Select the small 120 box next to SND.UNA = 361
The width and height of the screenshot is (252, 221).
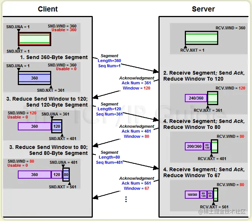[x=57, y=126]
